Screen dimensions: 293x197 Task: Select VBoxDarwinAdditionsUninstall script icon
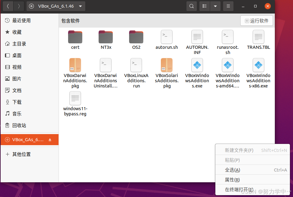pyautogui.click(x=106, y=65)
